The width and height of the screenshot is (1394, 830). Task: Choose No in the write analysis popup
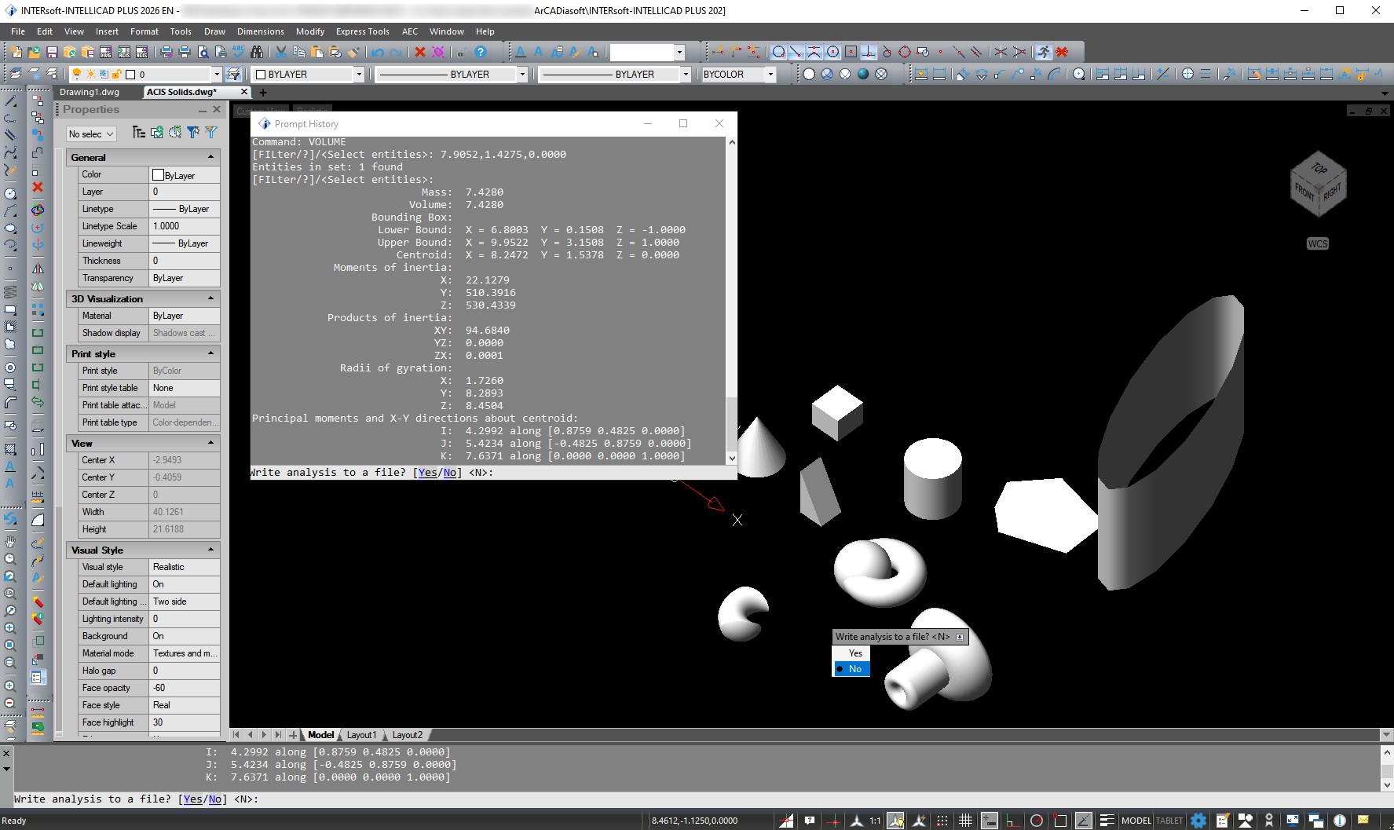pyautogui.click(x=851, y=669)
